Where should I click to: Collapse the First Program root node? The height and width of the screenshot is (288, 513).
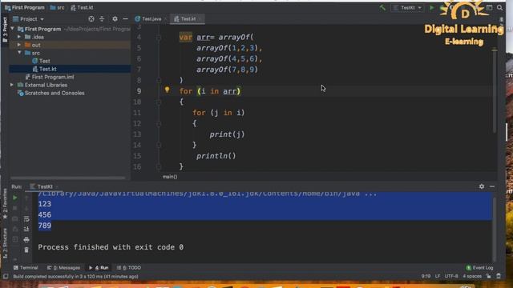click(13, 29)
